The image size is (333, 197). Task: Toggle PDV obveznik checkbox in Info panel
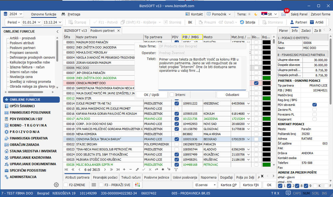(314, 104)
